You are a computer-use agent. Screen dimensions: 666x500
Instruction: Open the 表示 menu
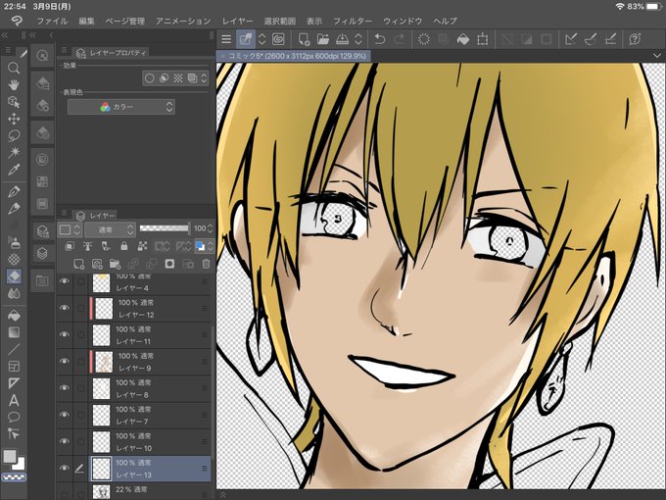pyautogui.click(x=314, y=21)
